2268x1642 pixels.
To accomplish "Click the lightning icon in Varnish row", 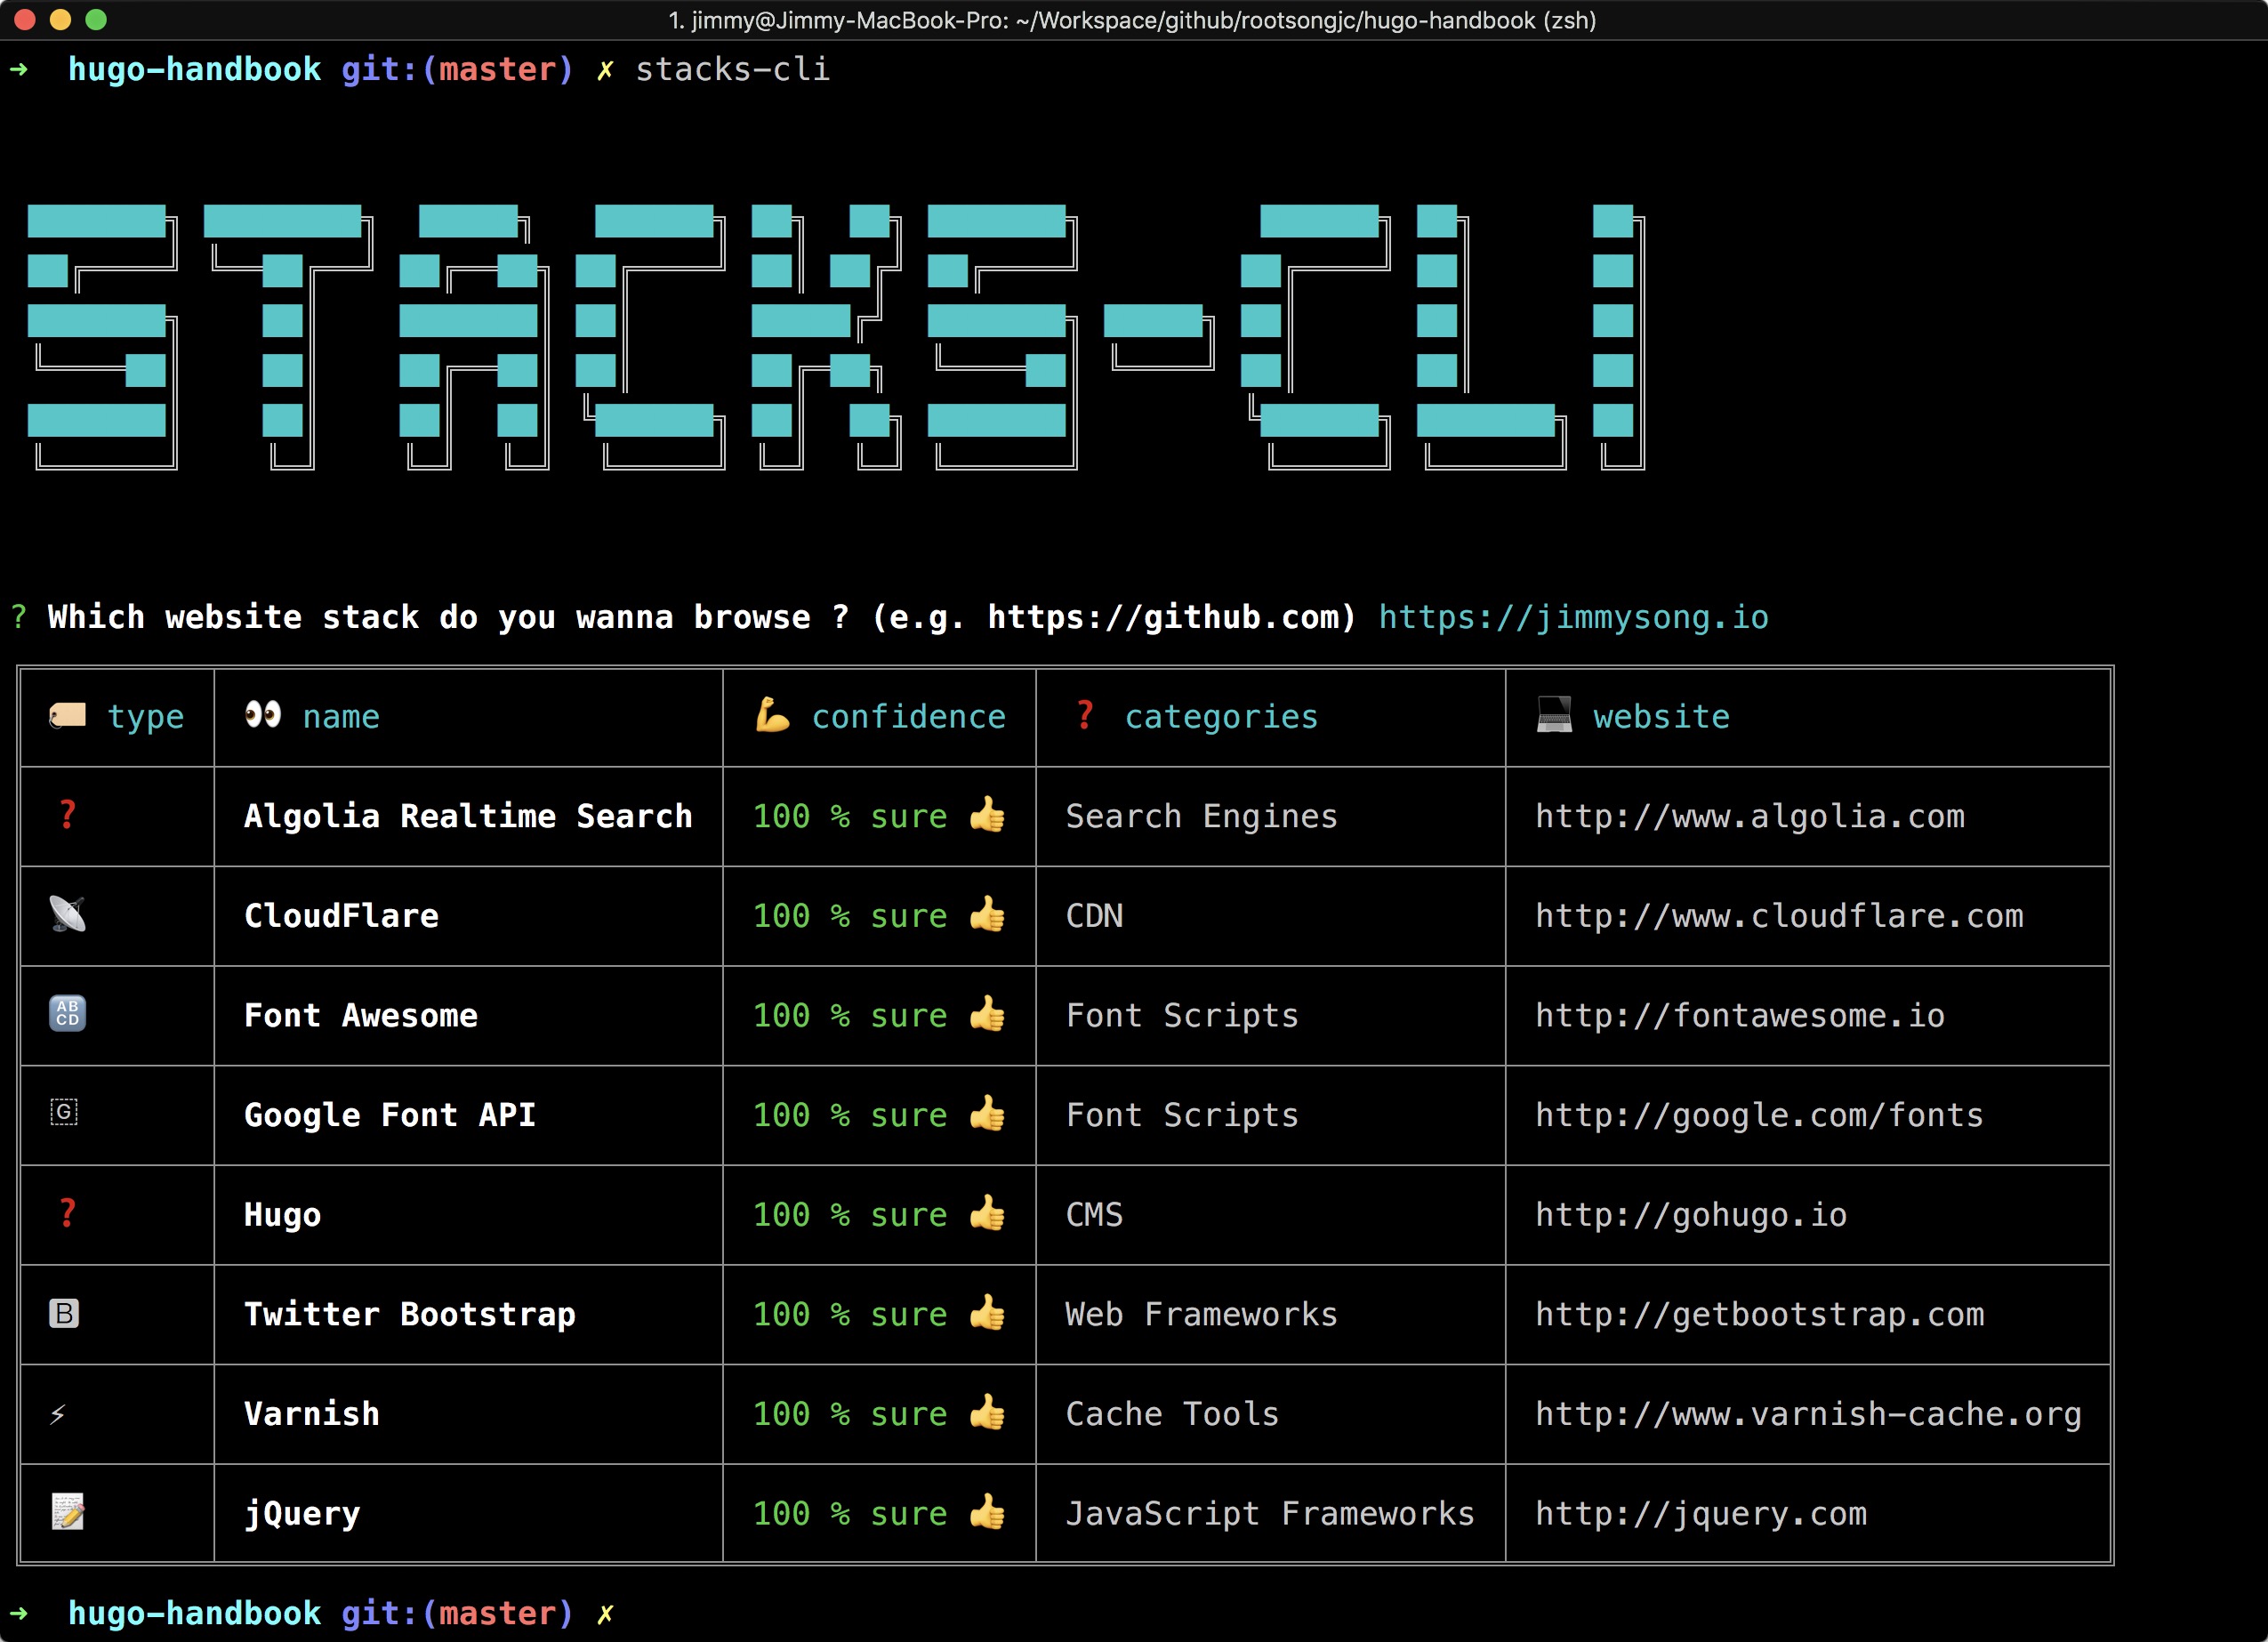I will click(x=58, y=1414).
